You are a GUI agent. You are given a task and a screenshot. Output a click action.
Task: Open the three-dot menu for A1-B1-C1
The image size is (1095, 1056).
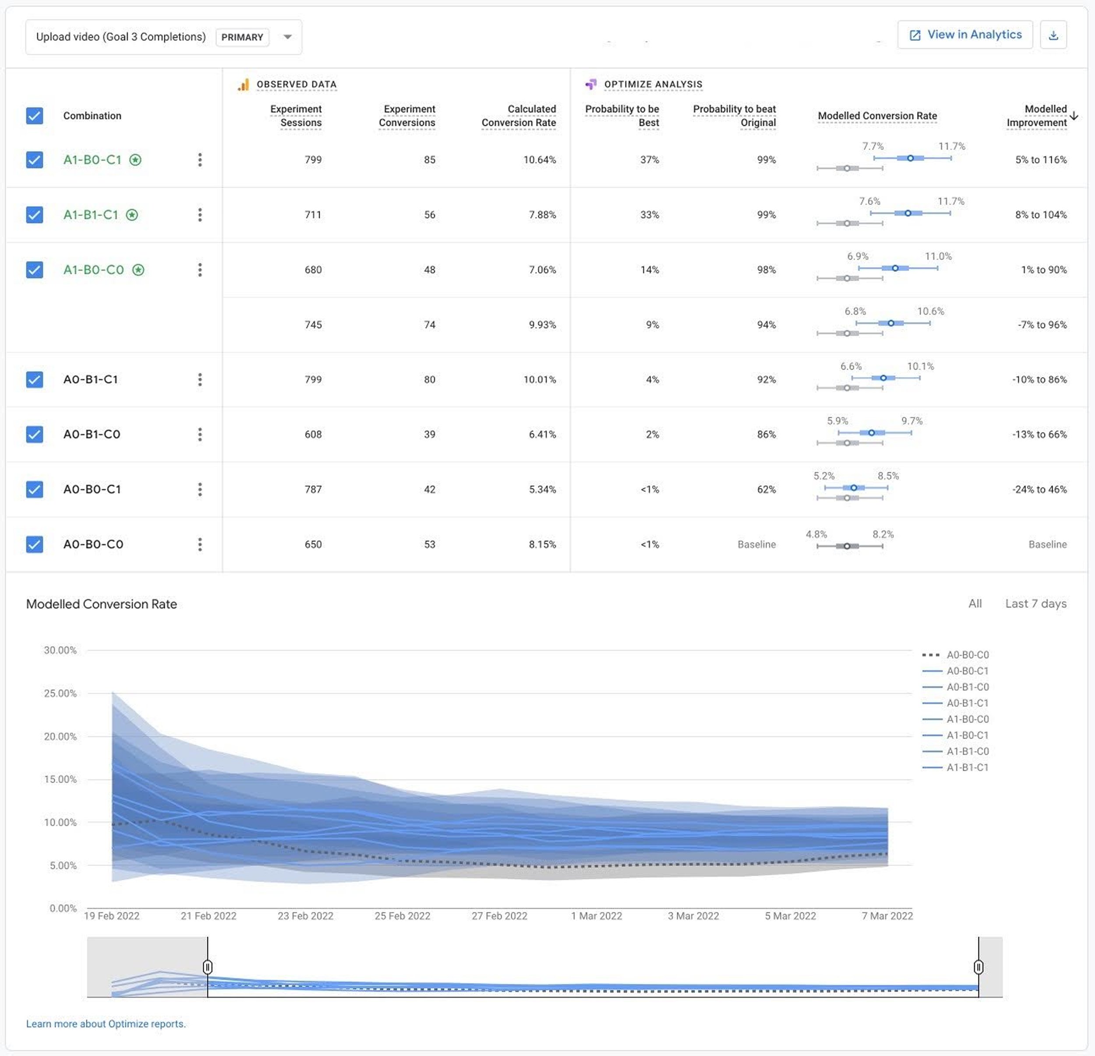pyautogui.click(x=200, y=215)
